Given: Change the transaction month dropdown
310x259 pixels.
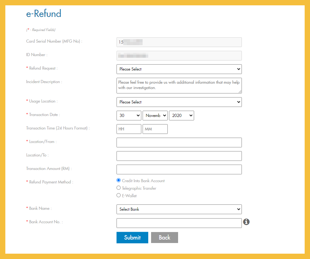Looking at the screenshot, I should [x=155, y=115].
